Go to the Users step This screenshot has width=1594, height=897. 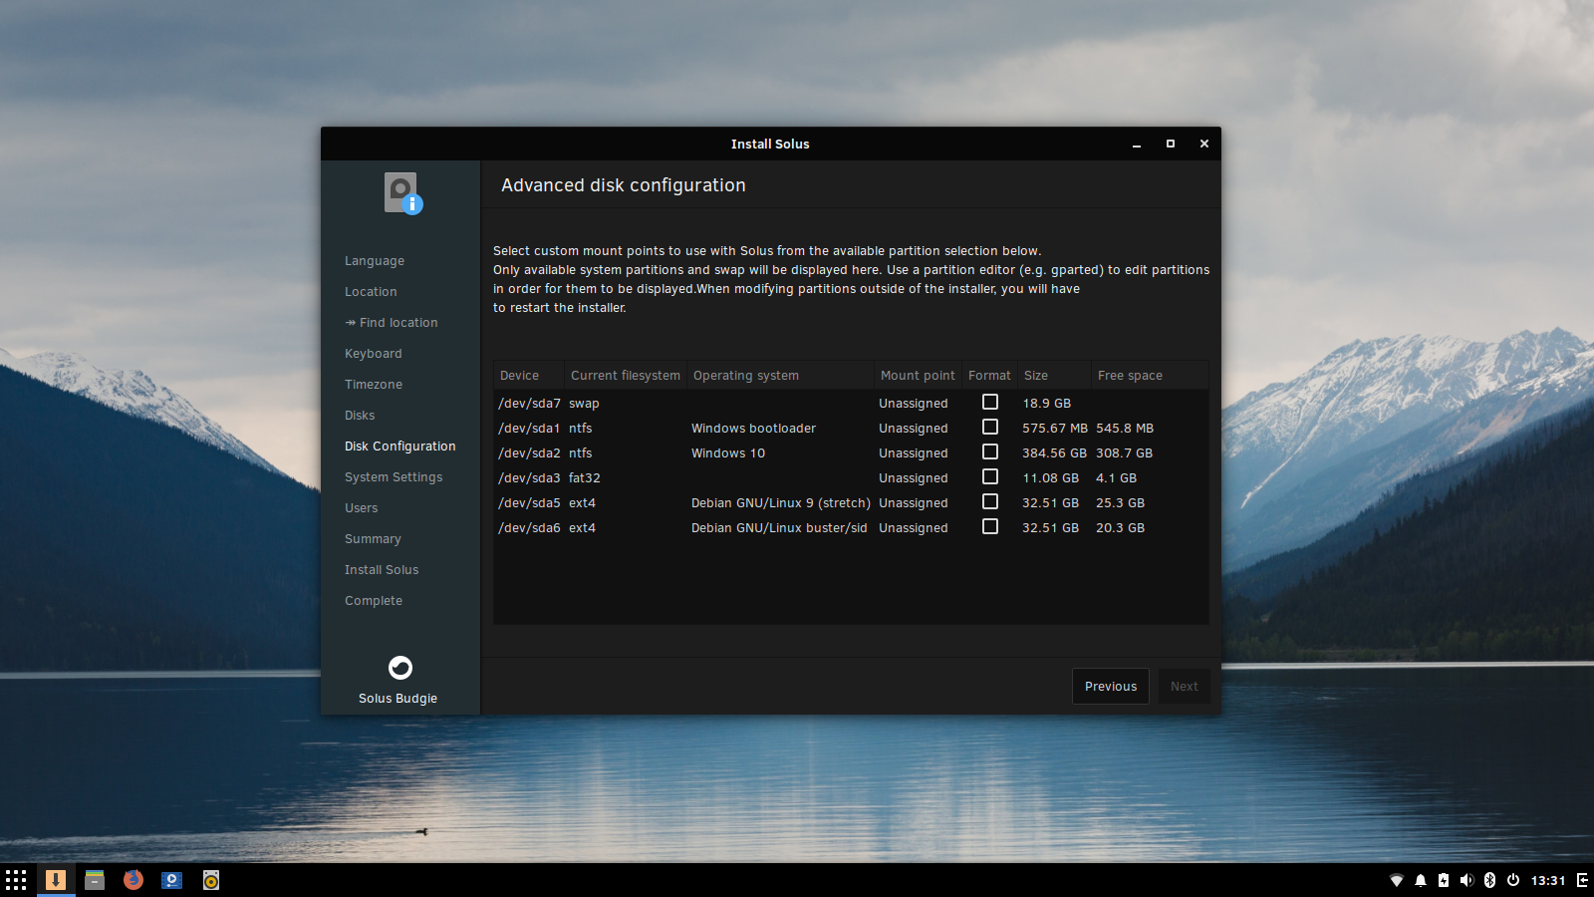pyautogui.click(x=362, y=508)
